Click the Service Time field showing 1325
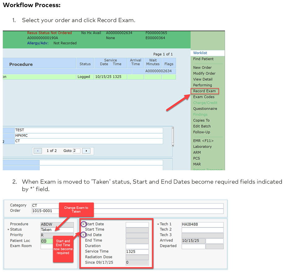Image resolution: width=285 pixels, height=275 pixels. click(x=137, y=252)
